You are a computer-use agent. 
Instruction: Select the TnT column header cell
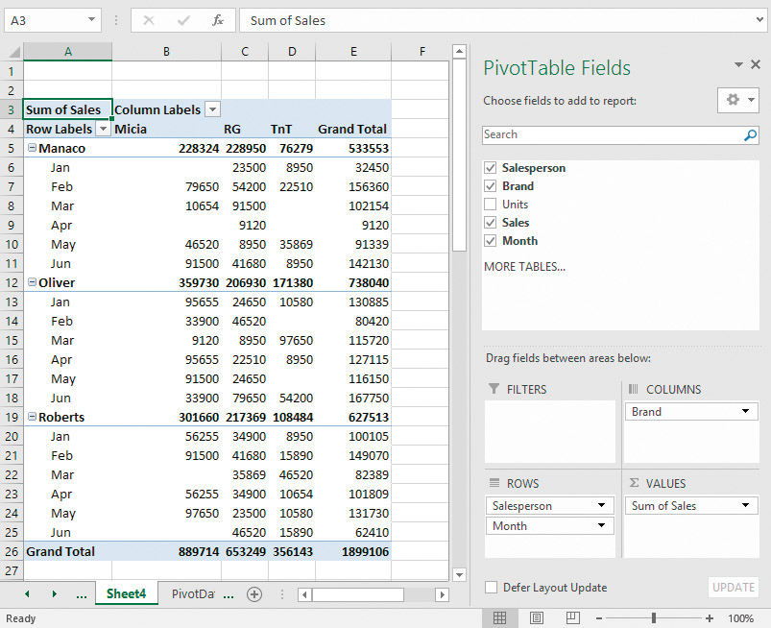click(292, 129)
